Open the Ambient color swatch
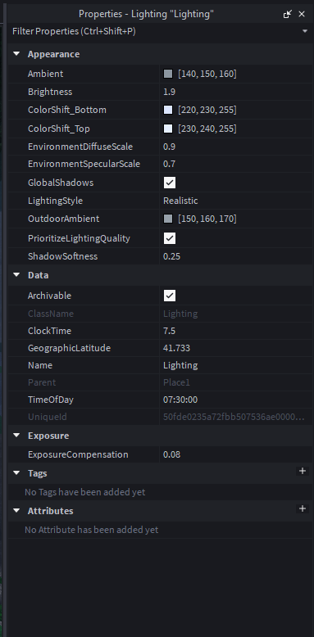The image size is (314, 637). pos(168,74)
